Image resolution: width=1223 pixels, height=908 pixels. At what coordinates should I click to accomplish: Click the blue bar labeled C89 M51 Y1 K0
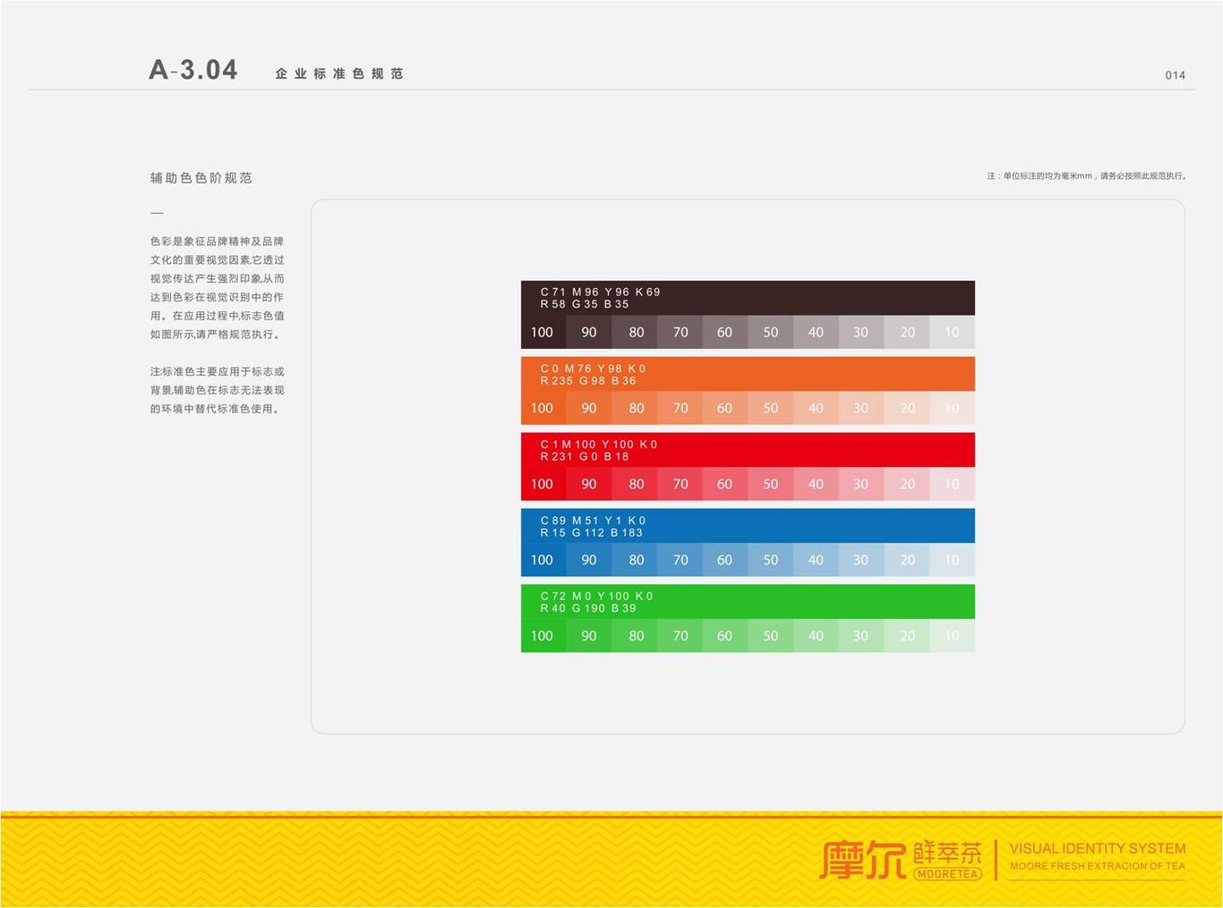coord(748,526)
